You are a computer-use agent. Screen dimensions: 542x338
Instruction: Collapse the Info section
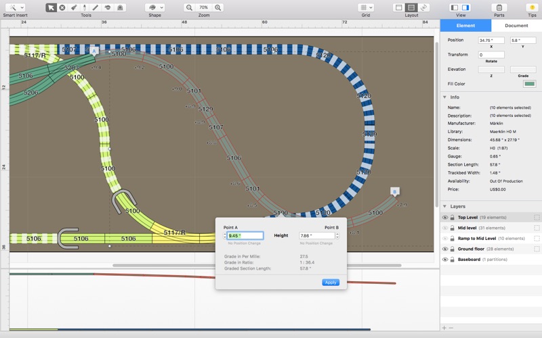(444, 97)
